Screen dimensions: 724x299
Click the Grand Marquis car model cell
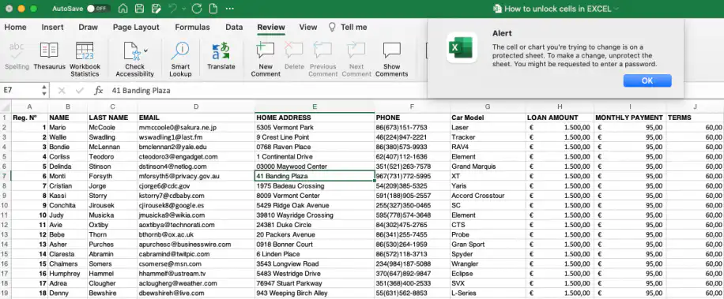(488, 166)
